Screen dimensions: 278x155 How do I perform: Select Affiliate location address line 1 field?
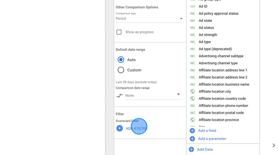tap(223, 70)
